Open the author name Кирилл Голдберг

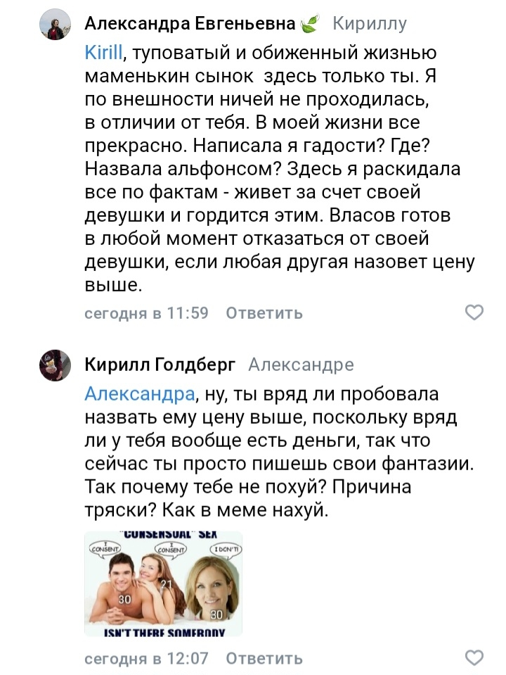(x=160, y=365)
